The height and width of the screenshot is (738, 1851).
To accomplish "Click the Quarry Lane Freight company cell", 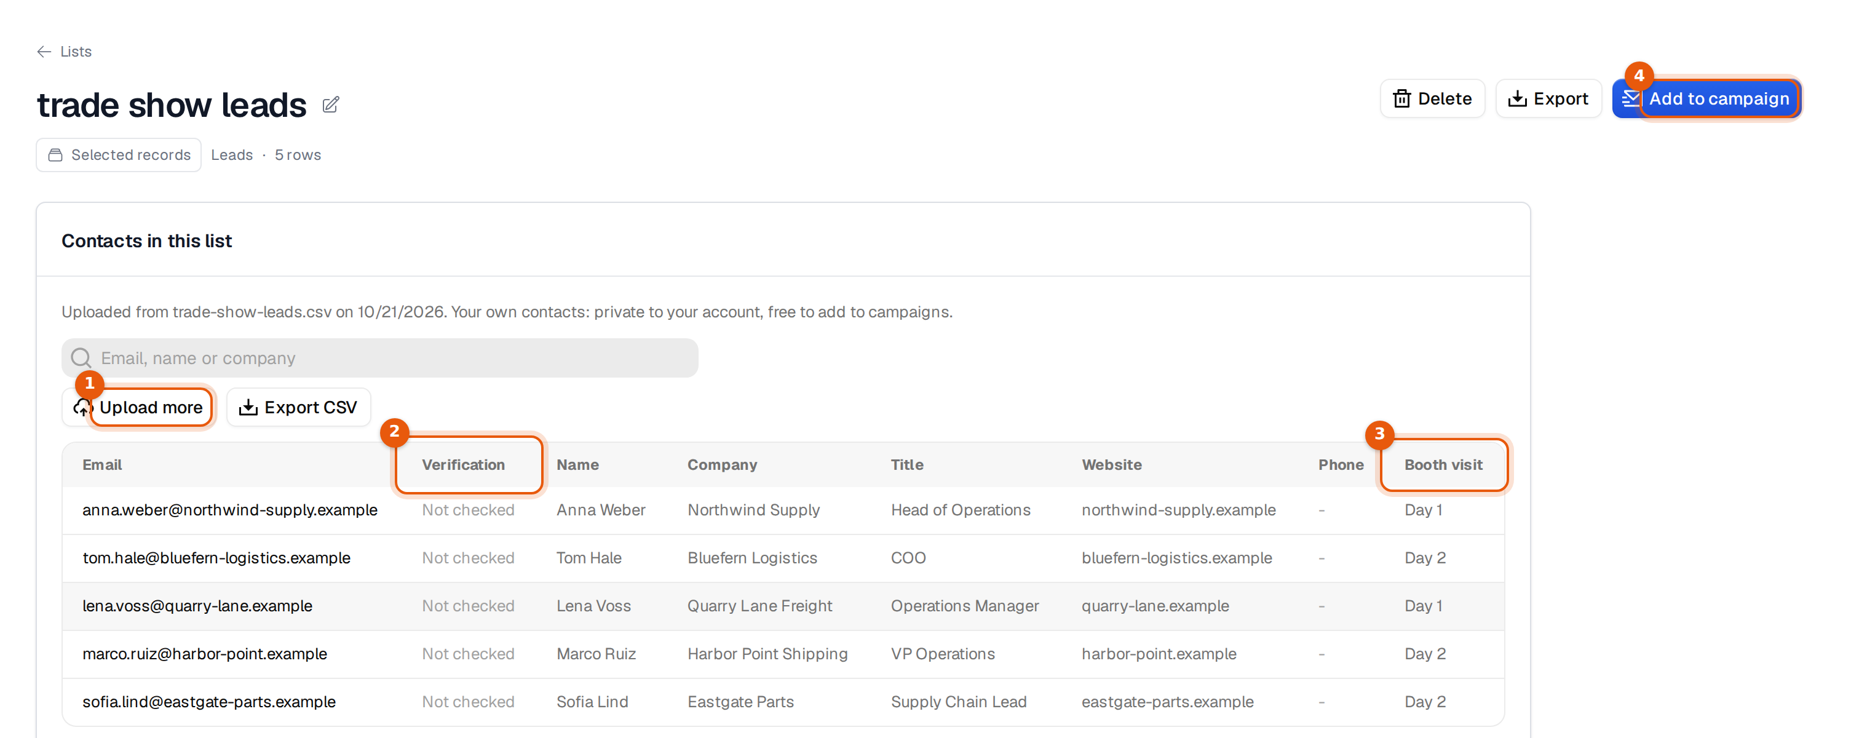I will 760,606.
